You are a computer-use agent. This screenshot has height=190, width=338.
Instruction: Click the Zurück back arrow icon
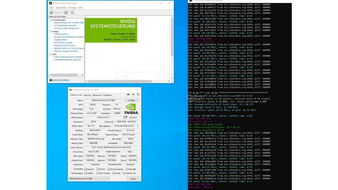point(51,12)
